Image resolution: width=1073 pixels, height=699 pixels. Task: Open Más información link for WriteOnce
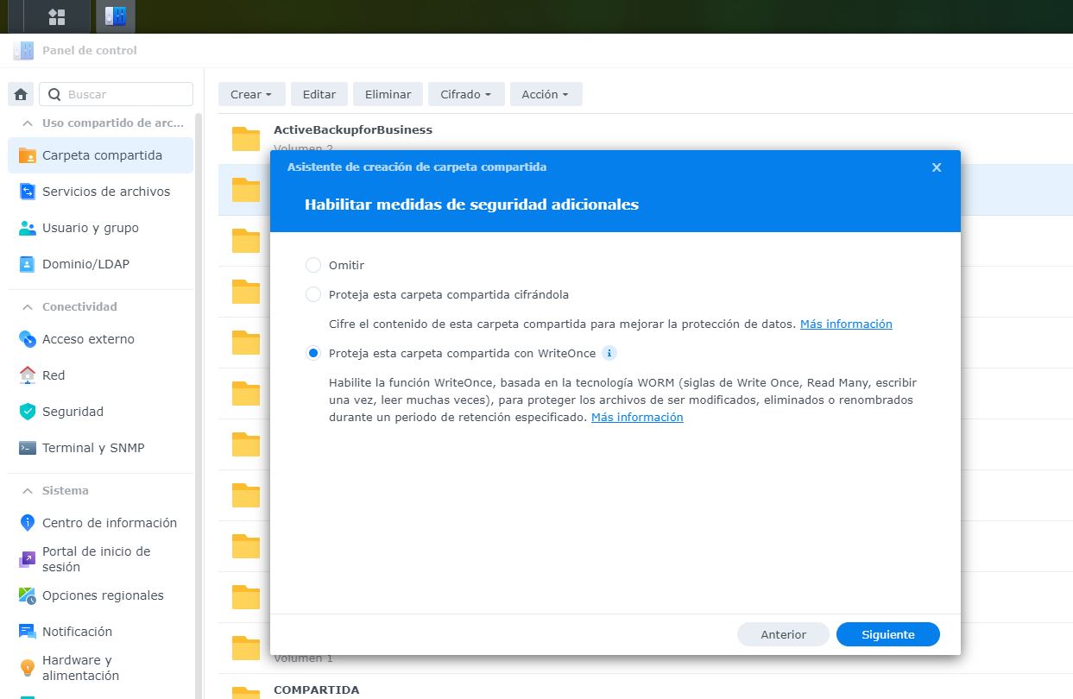click(637, 417)
